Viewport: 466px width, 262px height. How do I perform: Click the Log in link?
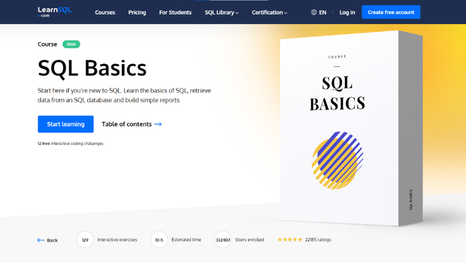(x=347, y=12)
